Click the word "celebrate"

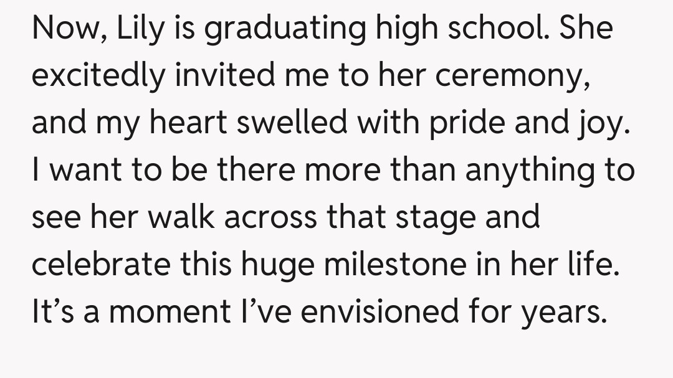(x=99, y=266)
